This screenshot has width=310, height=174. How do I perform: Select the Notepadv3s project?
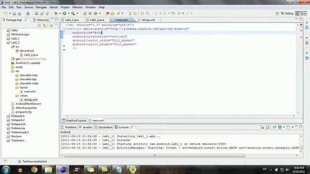click(x=18, y=124)
